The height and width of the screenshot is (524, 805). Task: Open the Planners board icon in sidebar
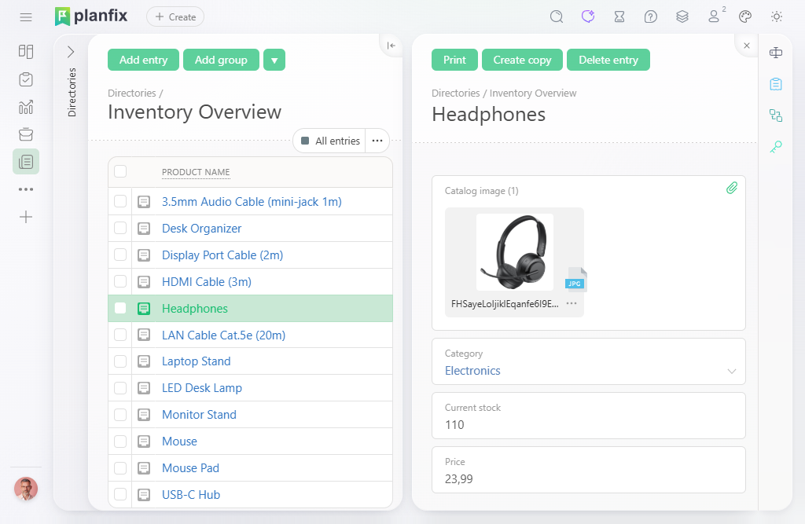26,51
